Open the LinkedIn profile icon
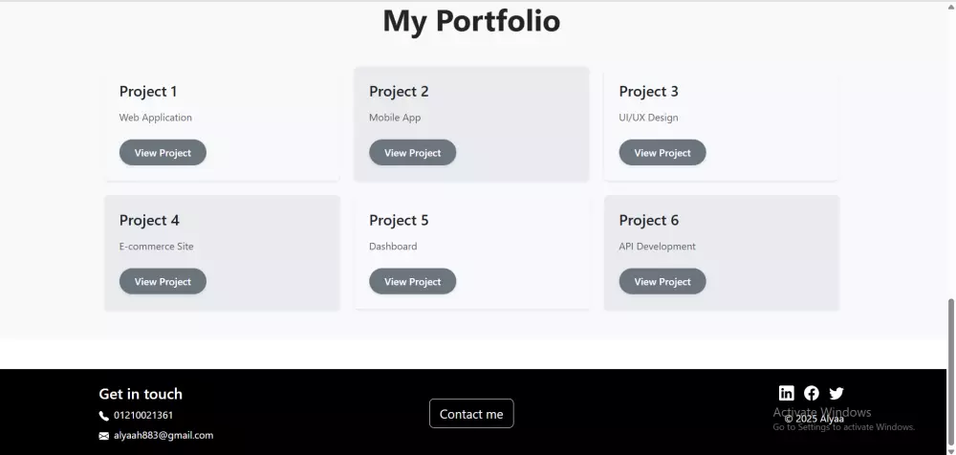Viewport: 956px width, 455px height. pyautogui.click(x=787, y=393)
